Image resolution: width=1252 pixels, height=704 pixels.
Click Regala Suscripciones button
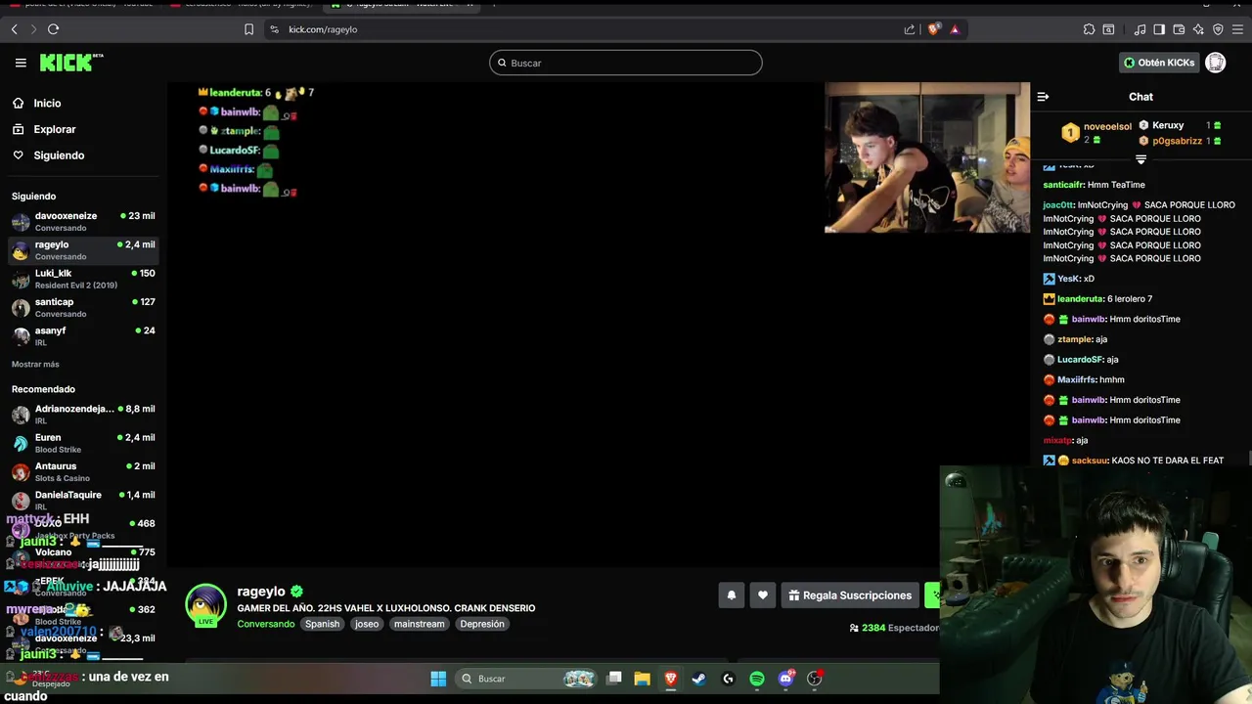point(850,594)
